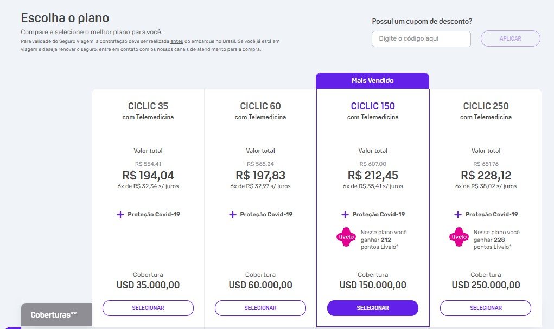Click the CICLIC 150 plan title

(373, 106)
